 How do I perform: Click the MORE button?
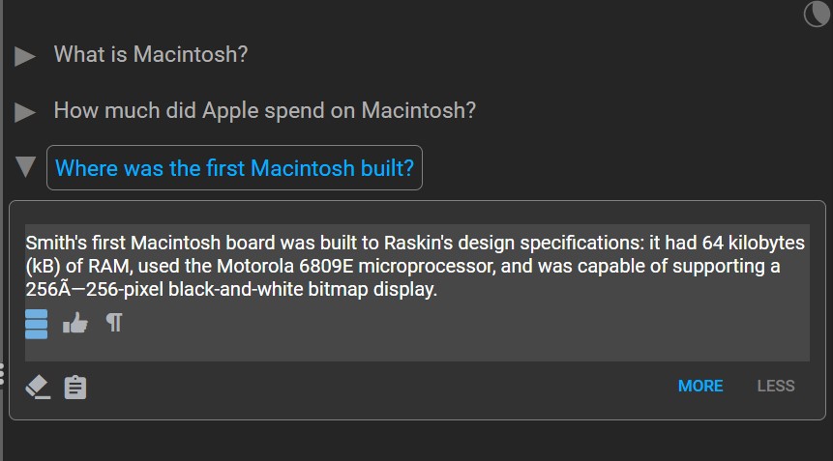click(x=700, y=386)
